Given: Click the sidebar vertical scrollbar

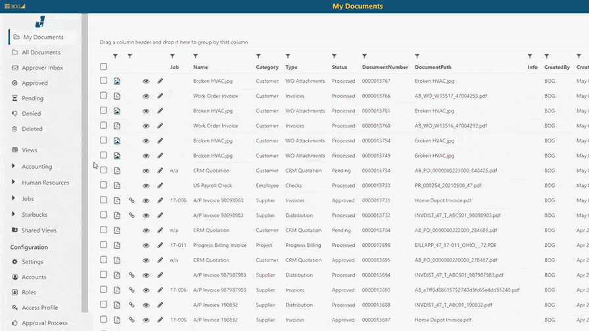Looking at the screenshot, I should [x=85, y=163].
